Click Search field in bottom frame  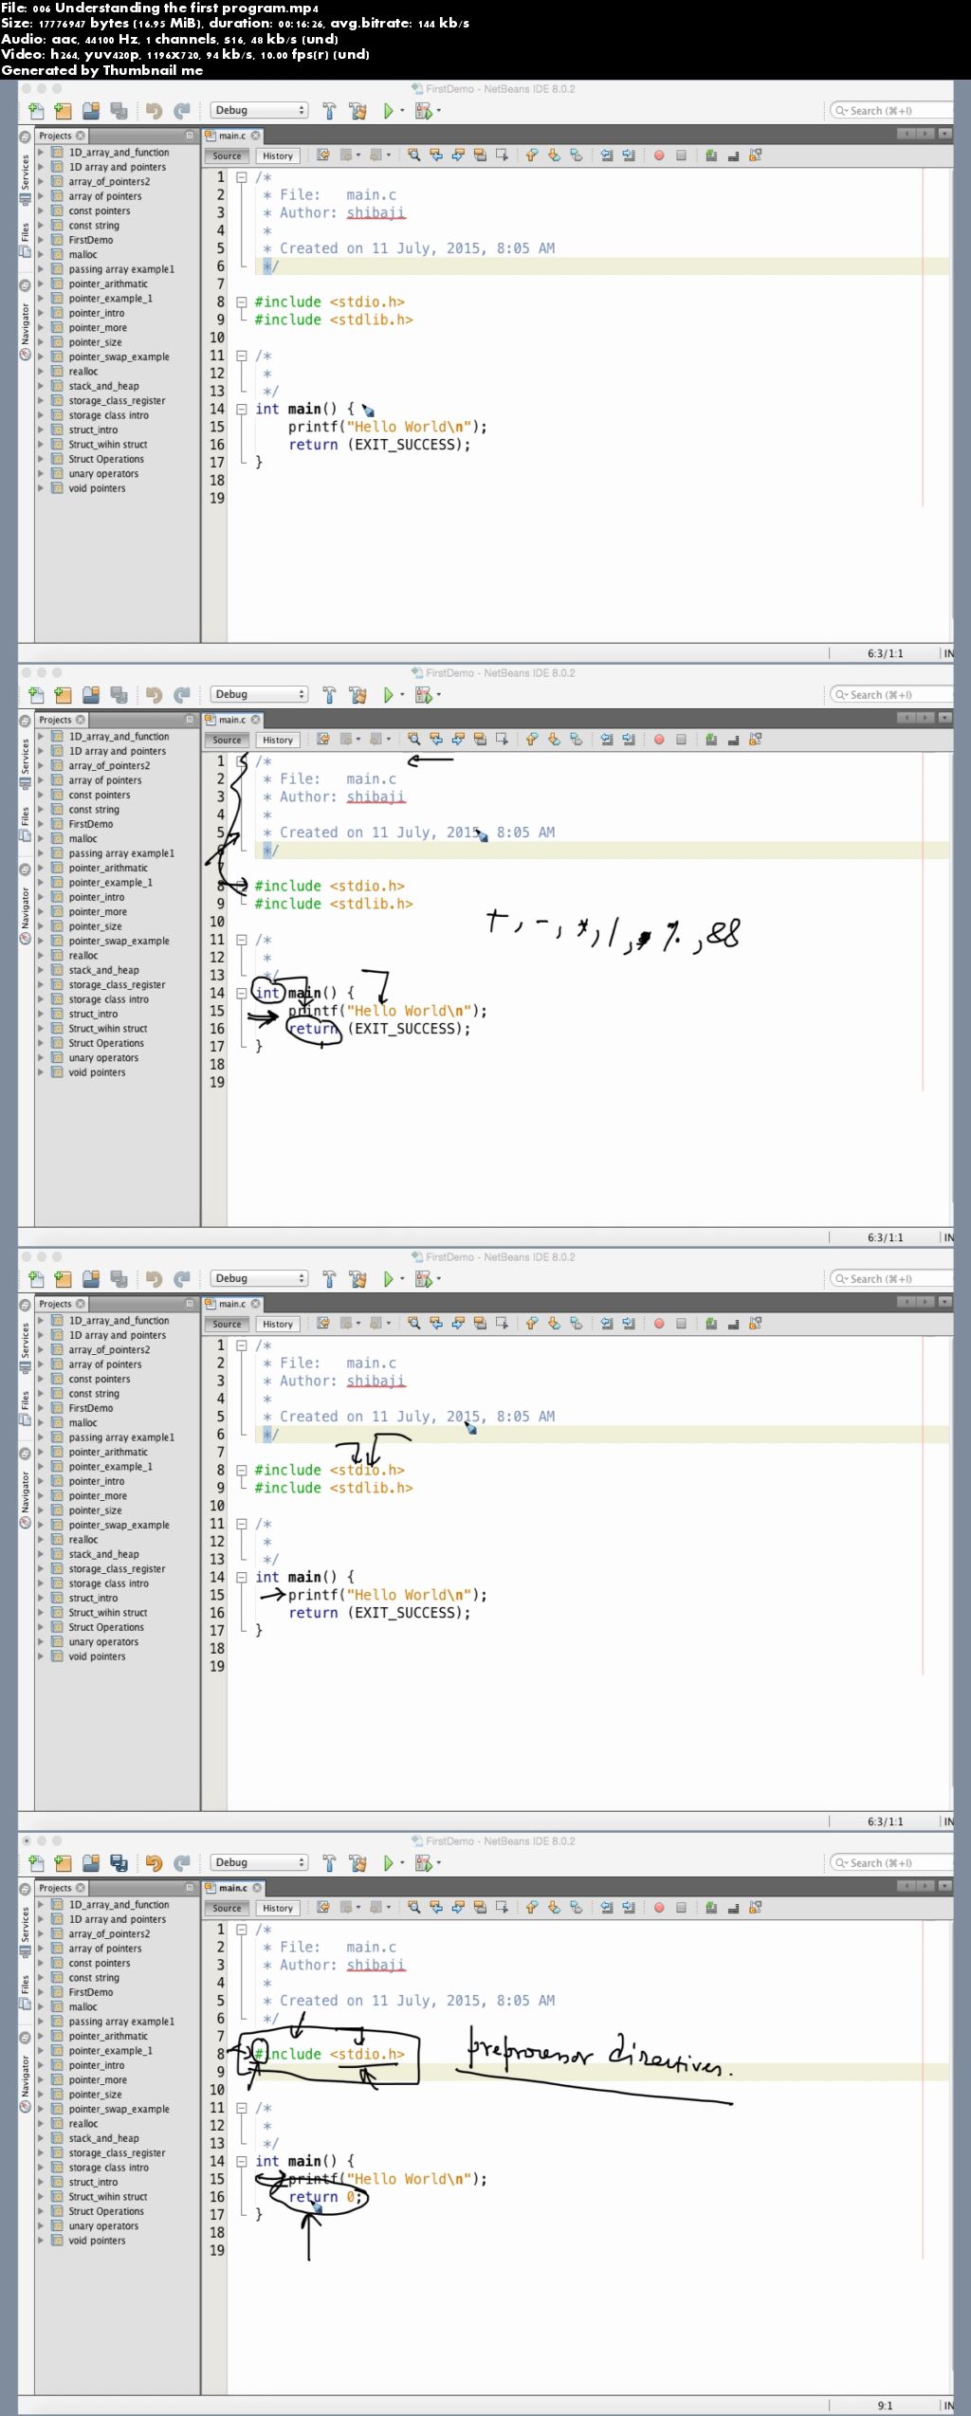point(891,1863)
